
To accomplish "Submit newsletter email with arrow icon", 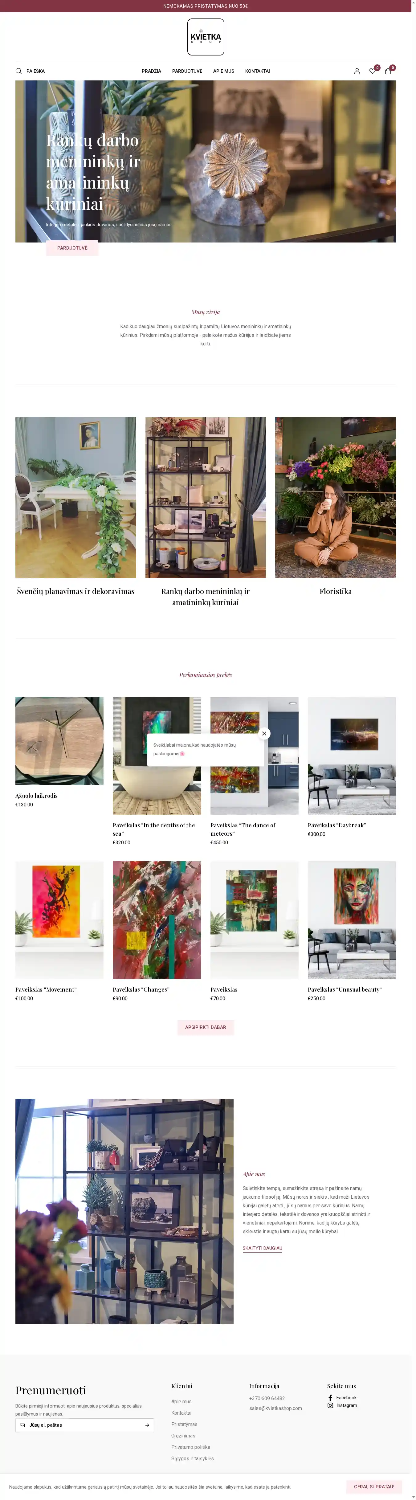I will (147, 1425).
